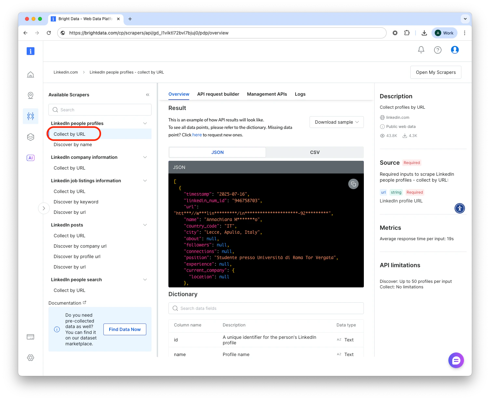Collapse the Available Scrapers panel
The width and height of the screenshot is (490, 400).
pyautogui.click(x=148, y=95)
